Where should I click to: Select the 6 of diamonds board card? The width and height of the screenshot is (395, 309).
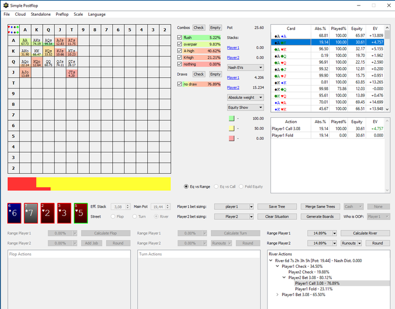pos(14,213)
